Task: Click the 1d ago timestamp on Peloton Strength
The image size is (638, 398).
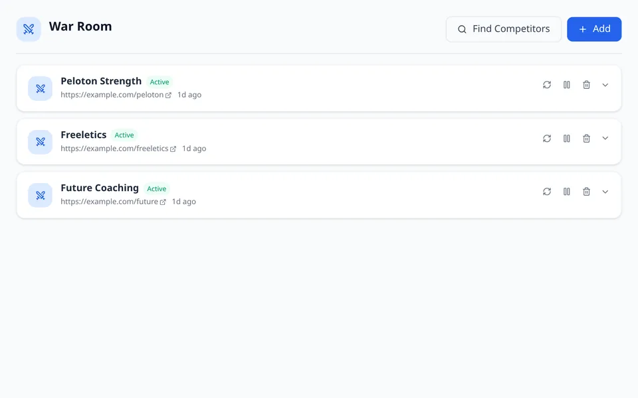Action: click(x=189, y=95)
